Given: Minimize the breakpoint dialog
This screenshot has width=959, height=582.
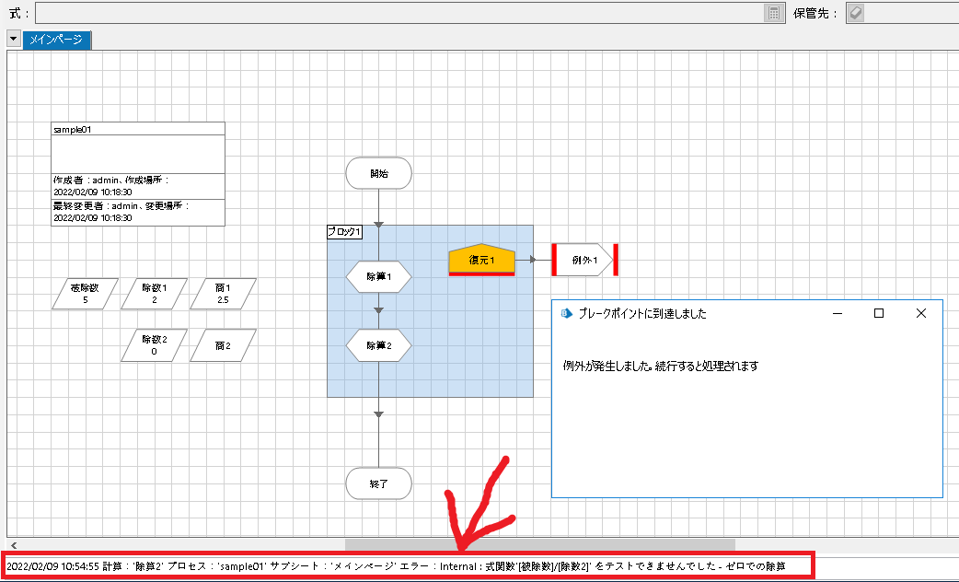Looking at the screenshot, I should (838, 313).
